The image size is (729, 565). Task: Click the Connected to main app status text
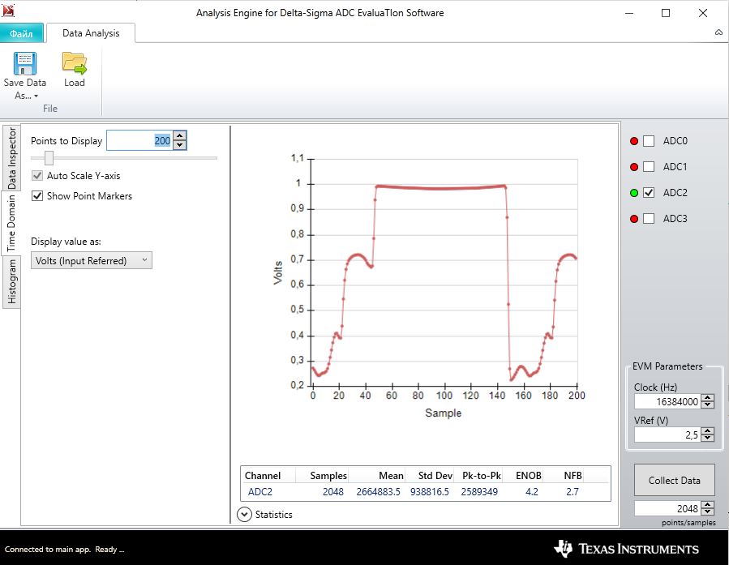pyautogui.click(x=65, y=550)
